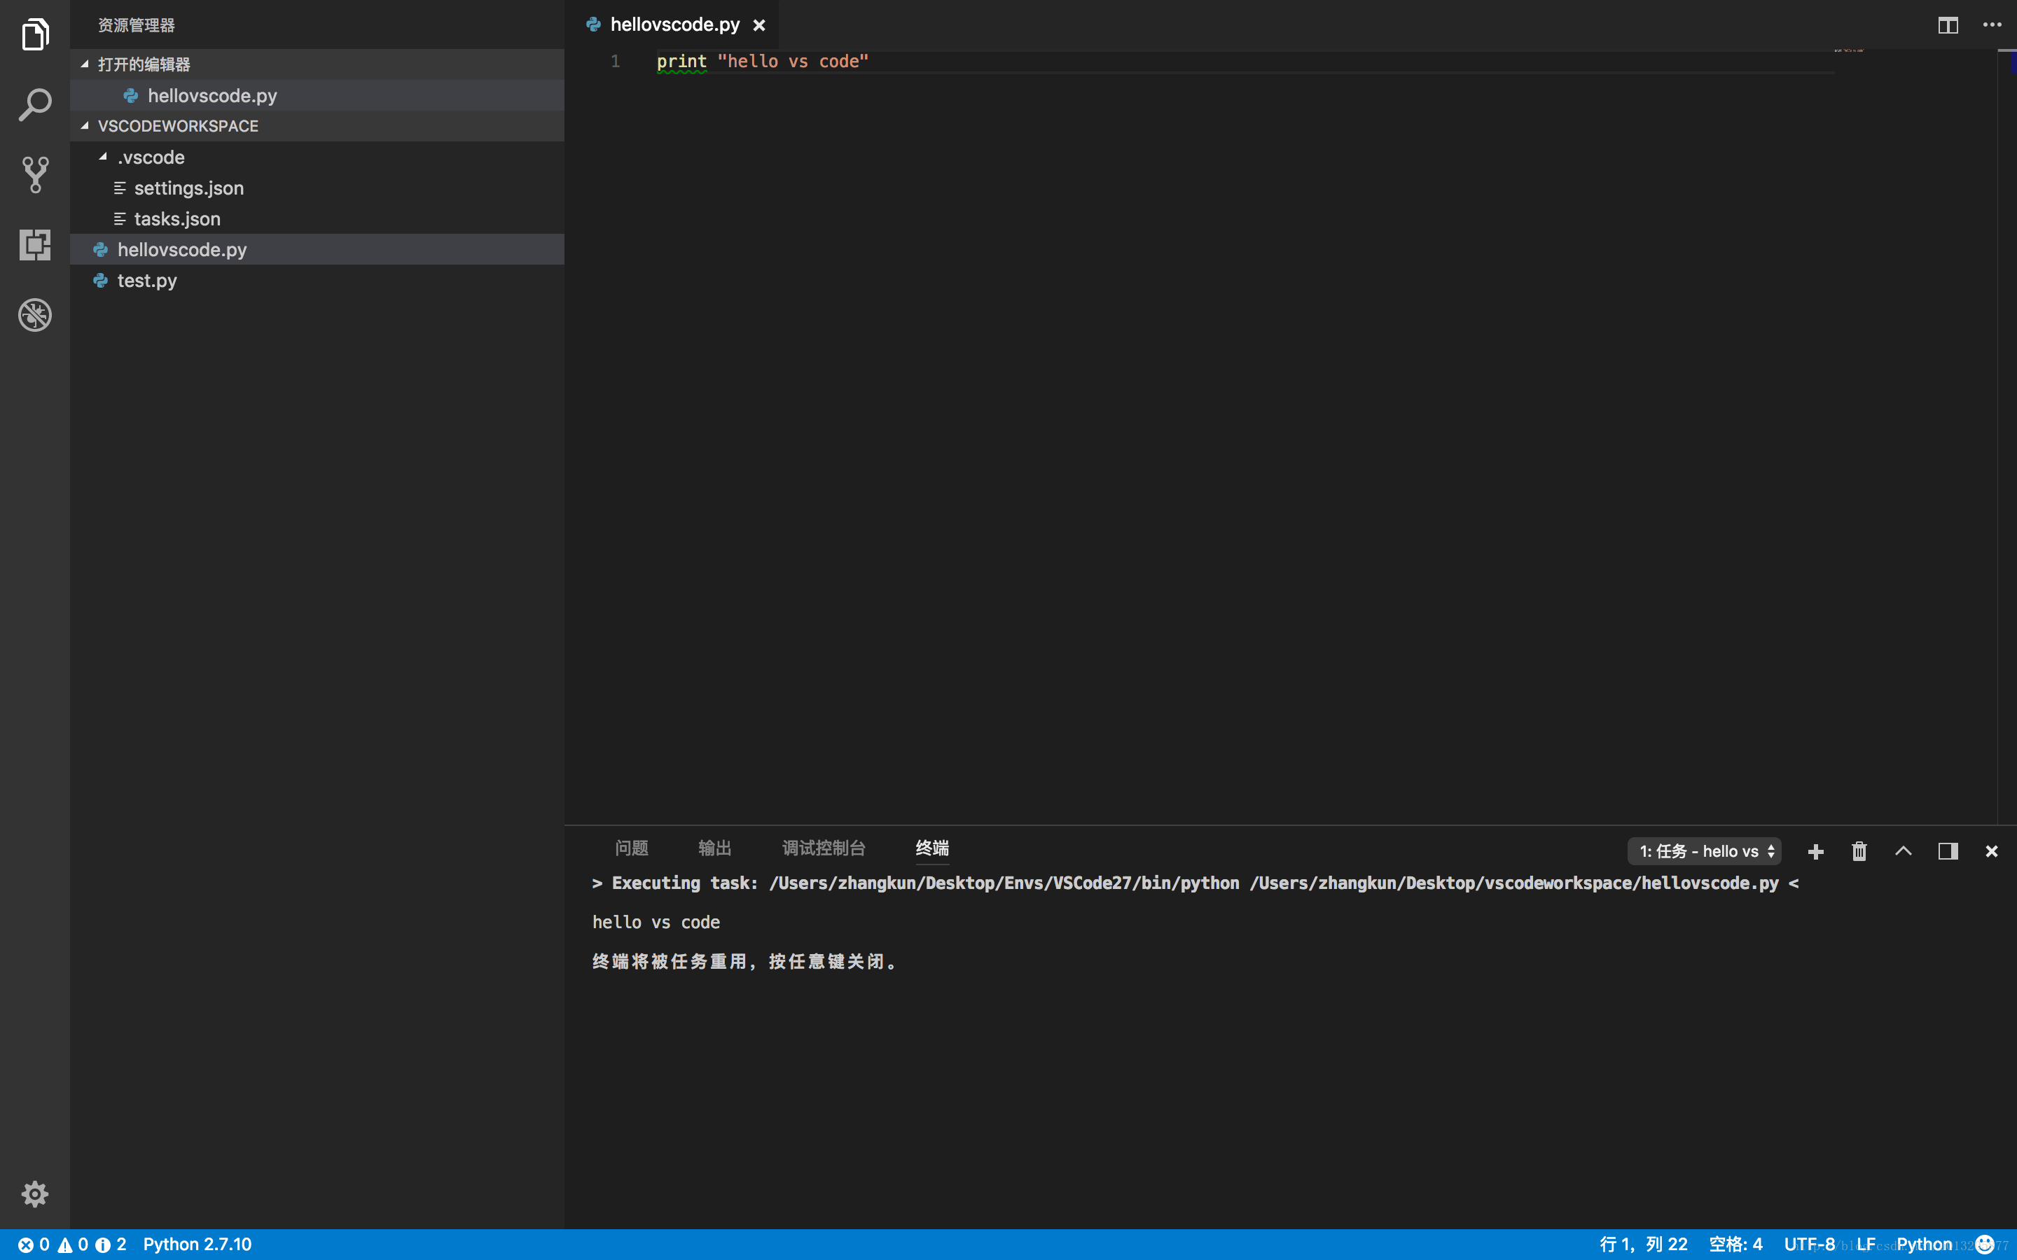
Task: Change file encoding UTF-8
Action: [x=1810, y=1244]
